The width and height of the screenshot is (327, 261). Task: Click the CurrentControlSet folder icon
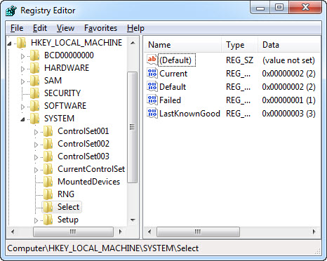tap(48, 169)
